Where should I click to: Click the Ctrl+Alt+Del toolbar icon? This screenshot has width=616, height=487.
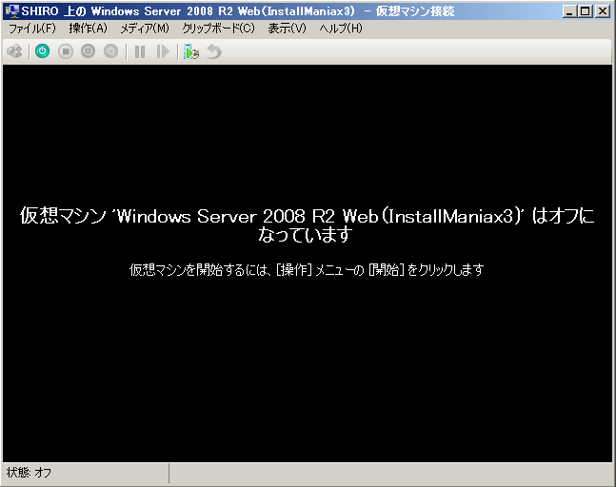[x=15, y=51]
